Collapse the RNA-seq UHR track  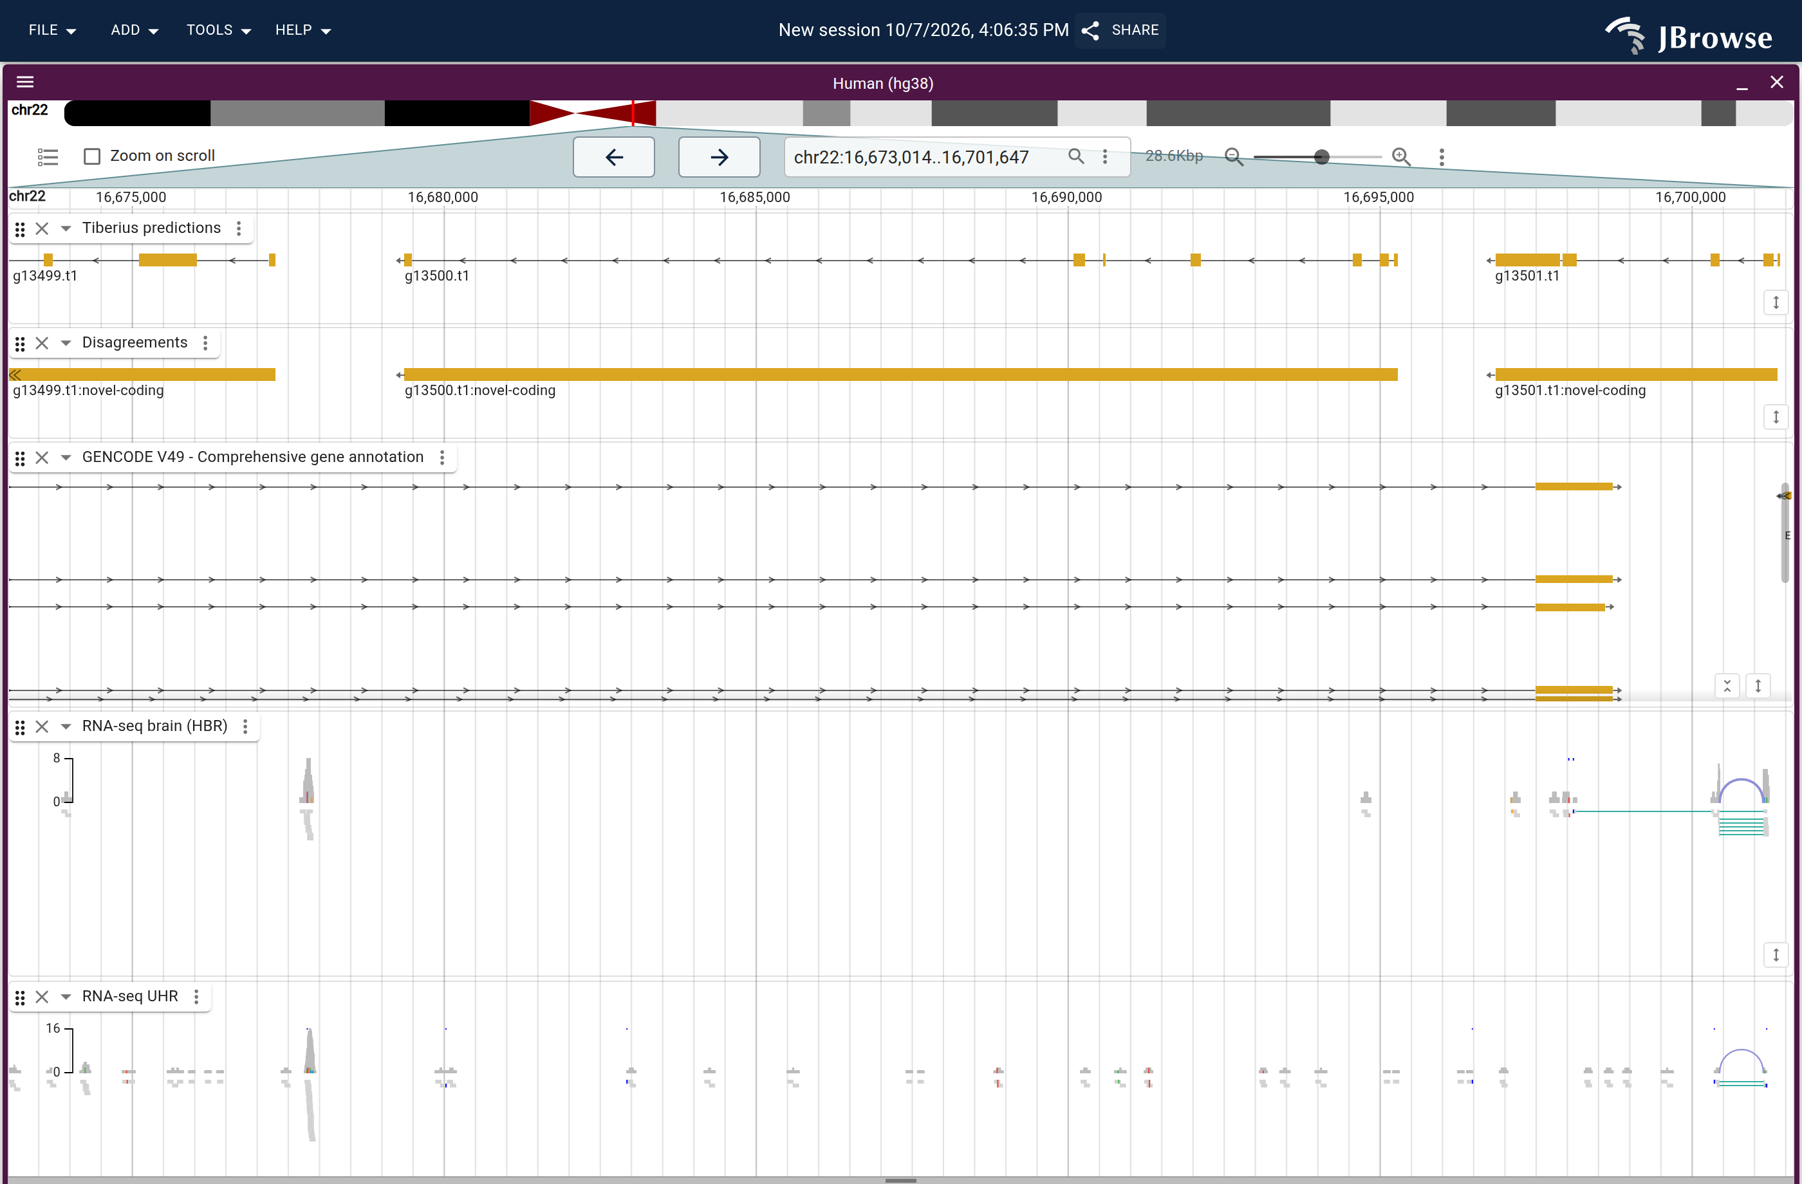tap(66, 997)
